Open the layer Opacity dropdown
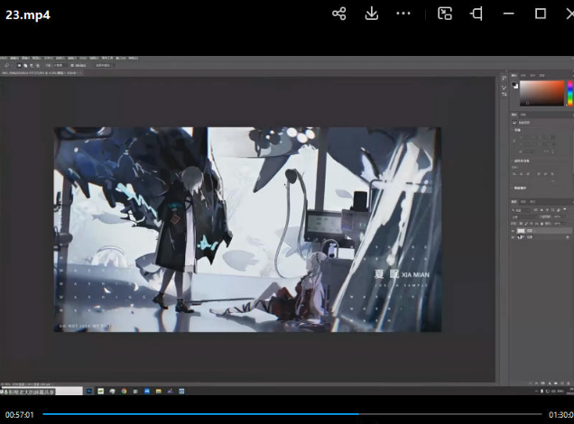 click(560, 217)
